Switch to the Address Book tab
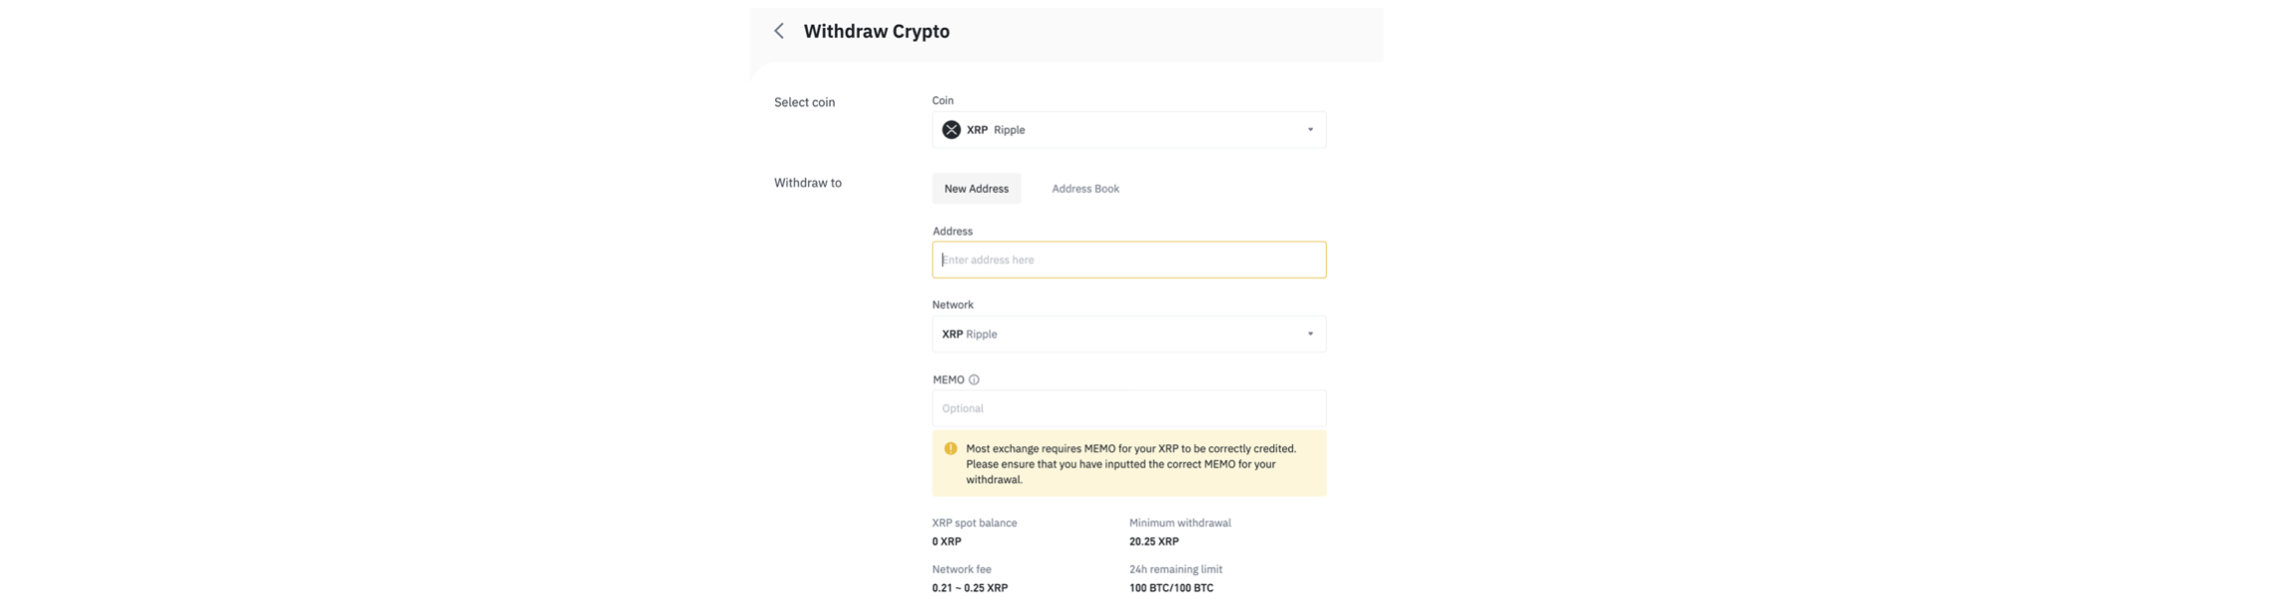The image size is (2294, 608). (1085, 189)
